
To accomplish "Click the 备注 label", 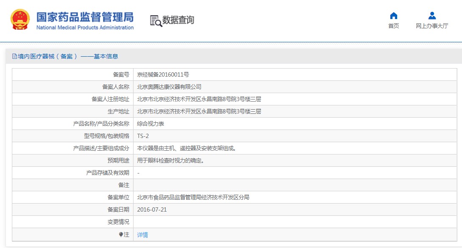I will pyautogui.click(x=124, y=185).
